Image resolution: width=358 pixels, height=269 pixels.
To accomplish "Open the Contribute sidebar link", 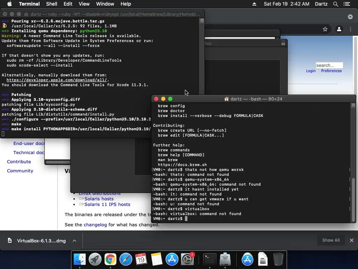I will [x=19, y=162].
